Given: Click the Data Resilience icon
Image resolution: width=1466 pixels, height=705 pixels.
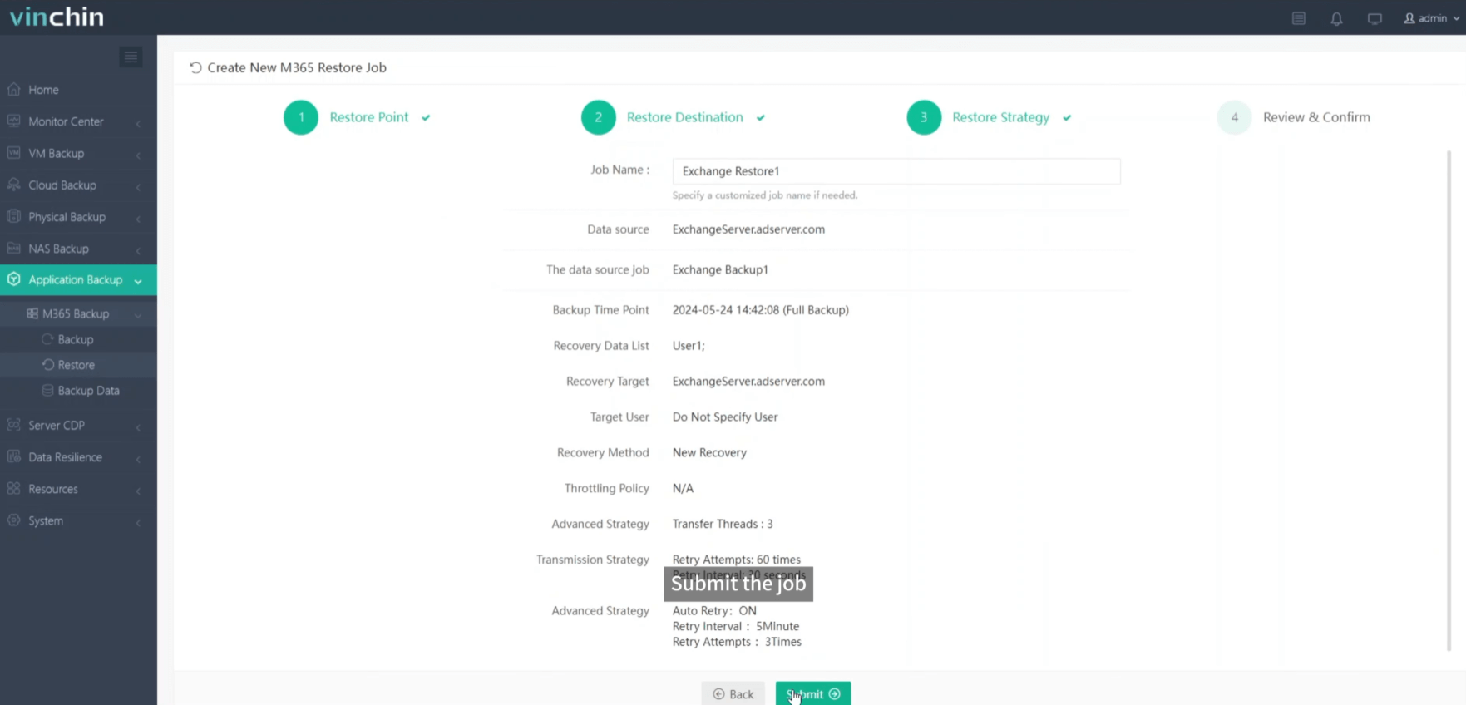Looking at the screenshot, I should pos(13,456).
